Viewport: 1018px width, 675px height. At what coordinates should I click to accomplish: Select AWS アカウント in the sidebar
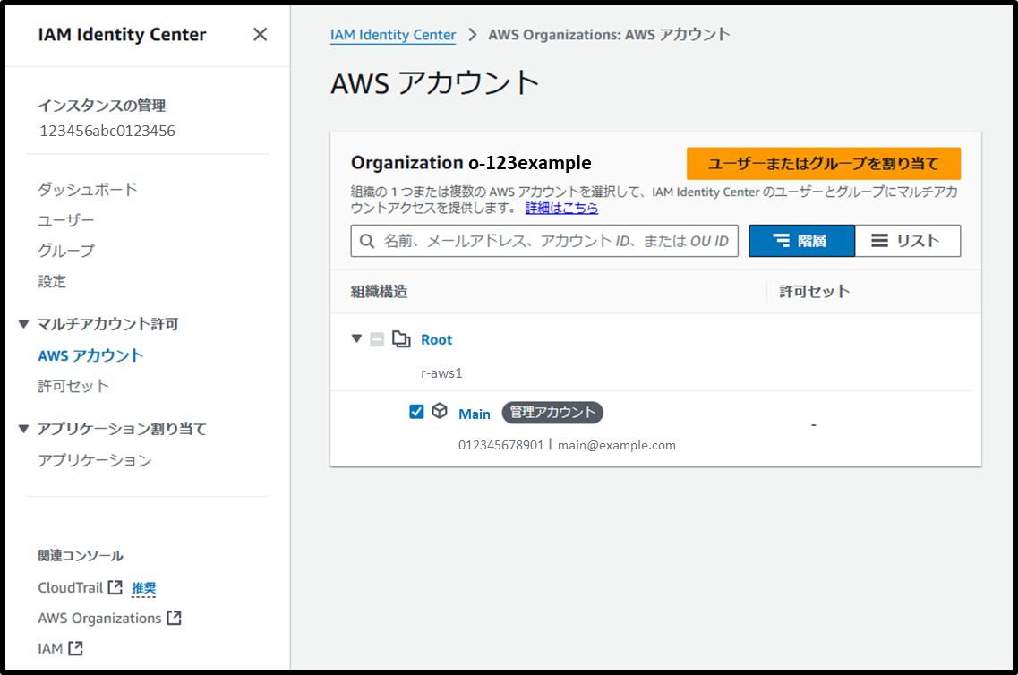pyautogui.click(x=91, y=355)
